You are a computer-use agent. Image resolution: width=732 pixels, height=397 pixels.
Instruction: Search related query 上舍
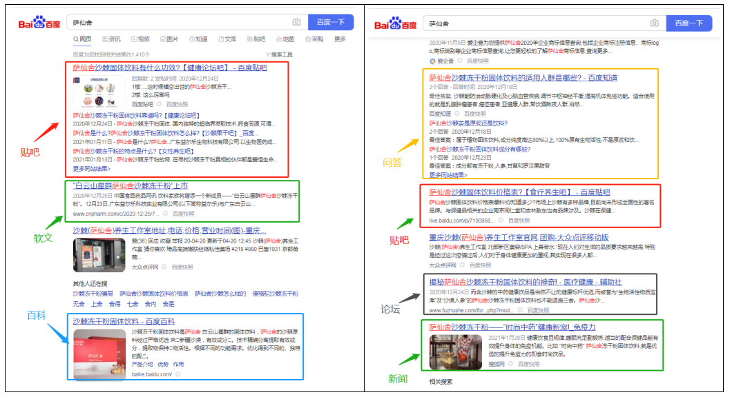pos(97,304)
